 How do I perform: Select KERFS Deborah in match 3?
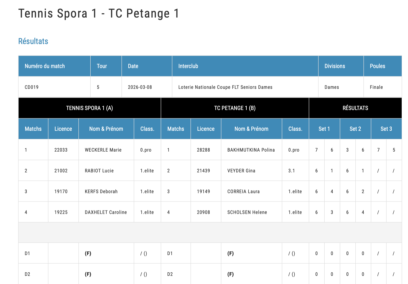[x=101, y=192]
